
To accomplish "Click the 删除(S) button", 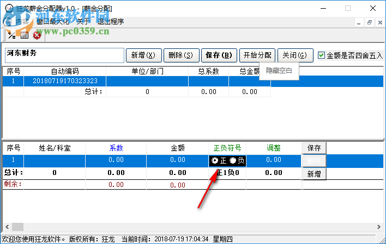I will click(181, 55).
